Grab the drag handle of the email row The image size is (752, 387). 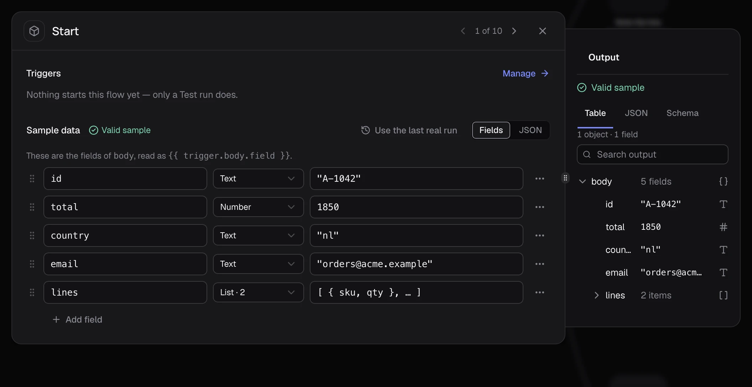click(32, 264)
